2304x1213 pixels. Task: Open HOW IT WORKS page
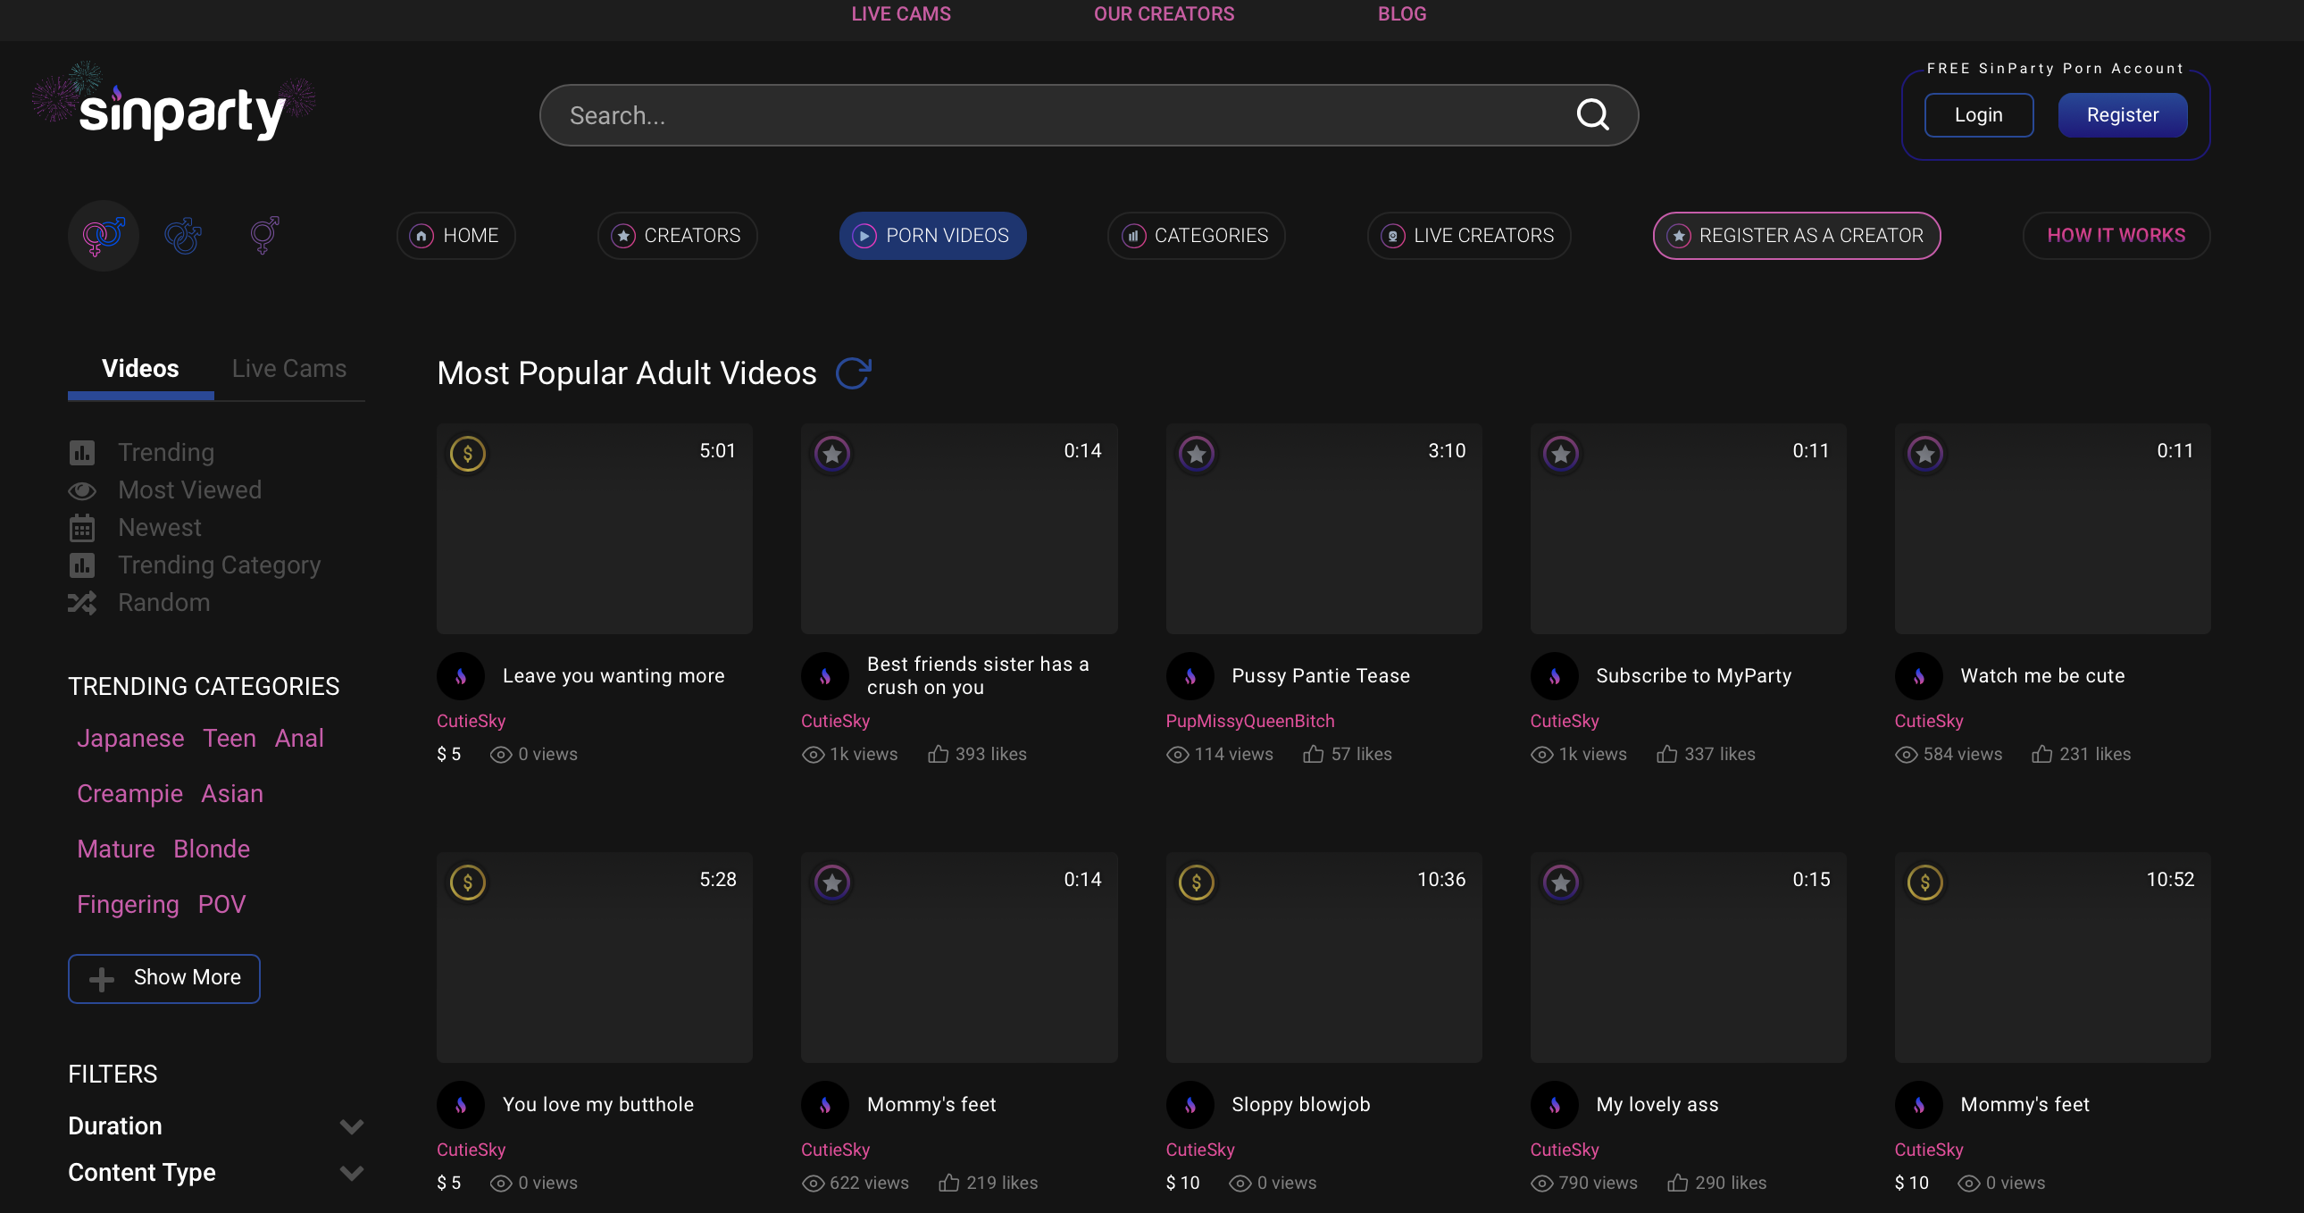[2116, 235]
